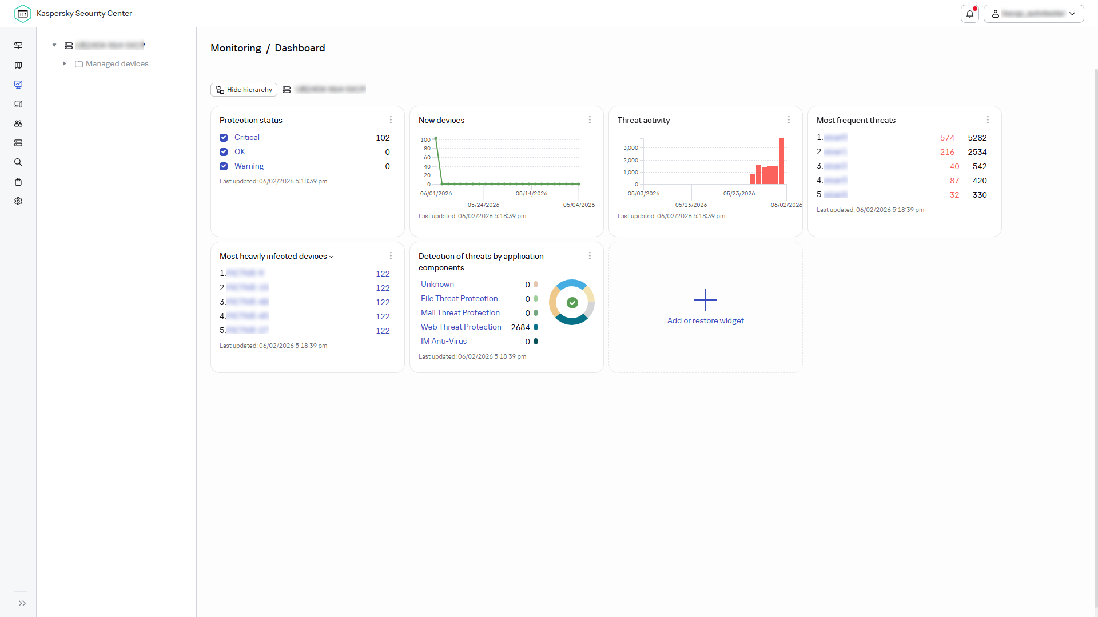Expand the sidebar with double-chevron
The width and height of the screenshot is (1098, 617).
[x=22, y=603]
